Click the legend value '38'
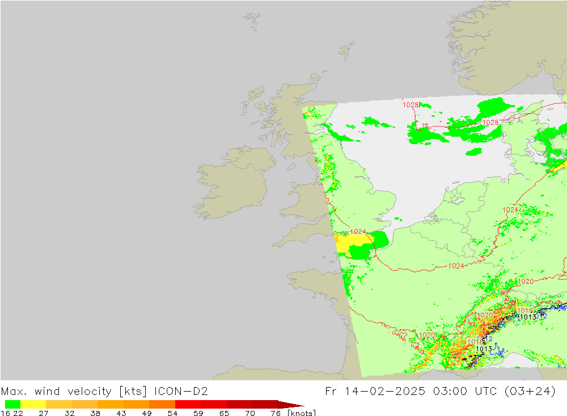 tap(95, 413)
